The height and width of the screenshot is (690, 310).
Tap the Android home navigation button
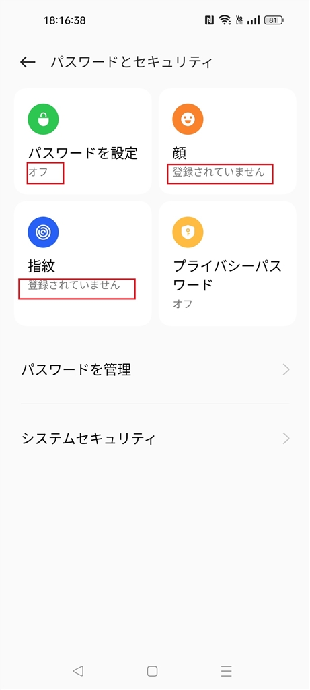click(x=152, y=670)
